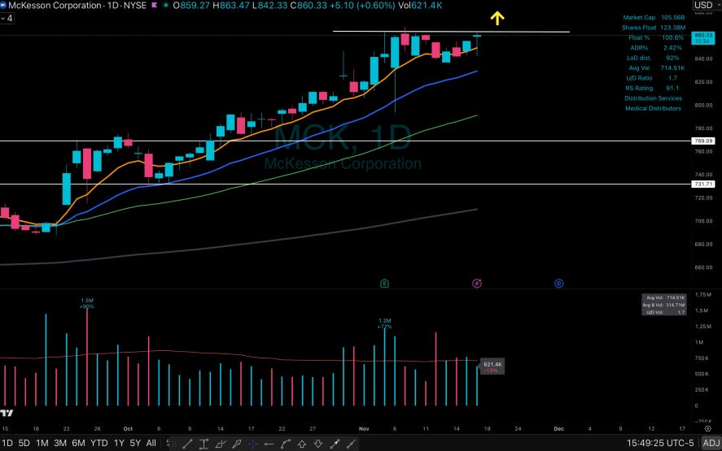Grab the favorites toolbar drag handle
The height and width of the screenshot is (451, 722).
175,444
